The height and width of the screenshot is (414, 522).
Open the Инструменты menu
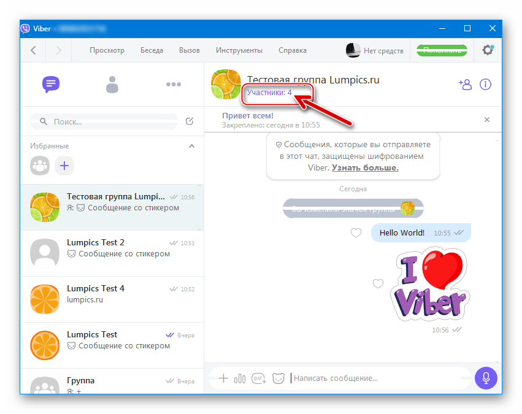[x=239, y=50]
